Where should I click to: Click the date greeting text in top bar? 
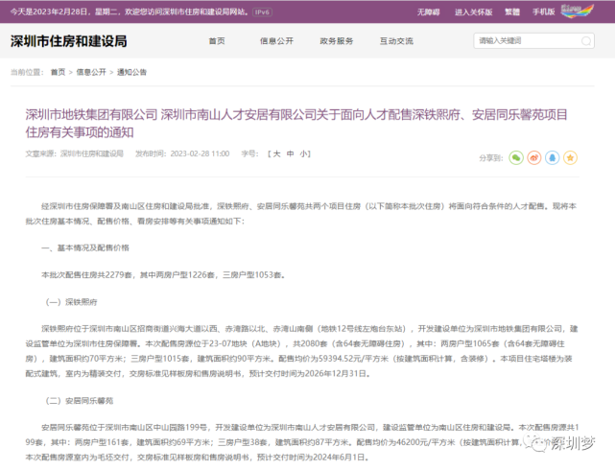pos(130,12)
